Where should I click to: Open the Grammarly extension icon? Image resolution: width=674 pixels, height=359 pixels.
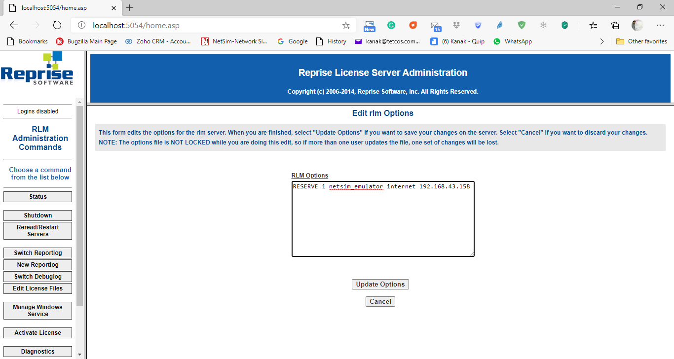point(391,25)
